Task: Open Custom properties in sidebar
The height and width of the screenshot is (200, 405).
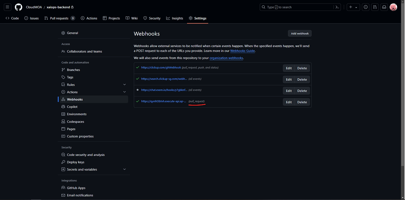Action: [94, 136]
